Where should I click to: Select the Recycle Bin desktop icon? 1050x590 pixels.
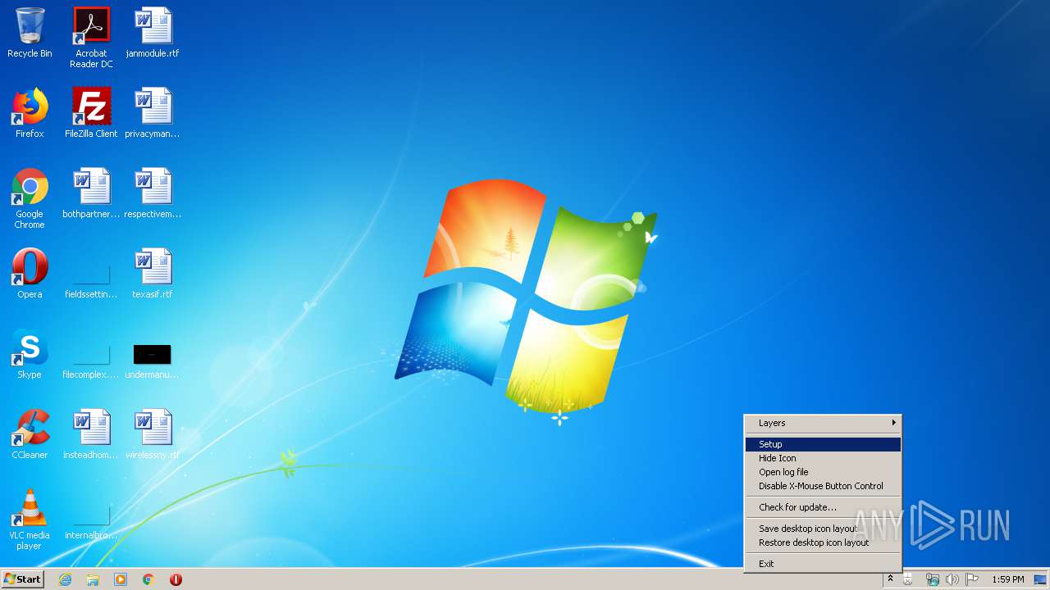[30, 33]
